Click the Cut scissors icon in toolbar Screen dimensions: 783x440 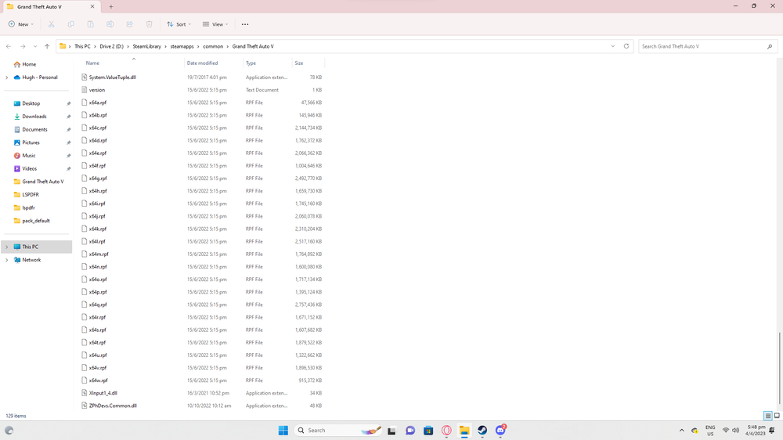51,24
